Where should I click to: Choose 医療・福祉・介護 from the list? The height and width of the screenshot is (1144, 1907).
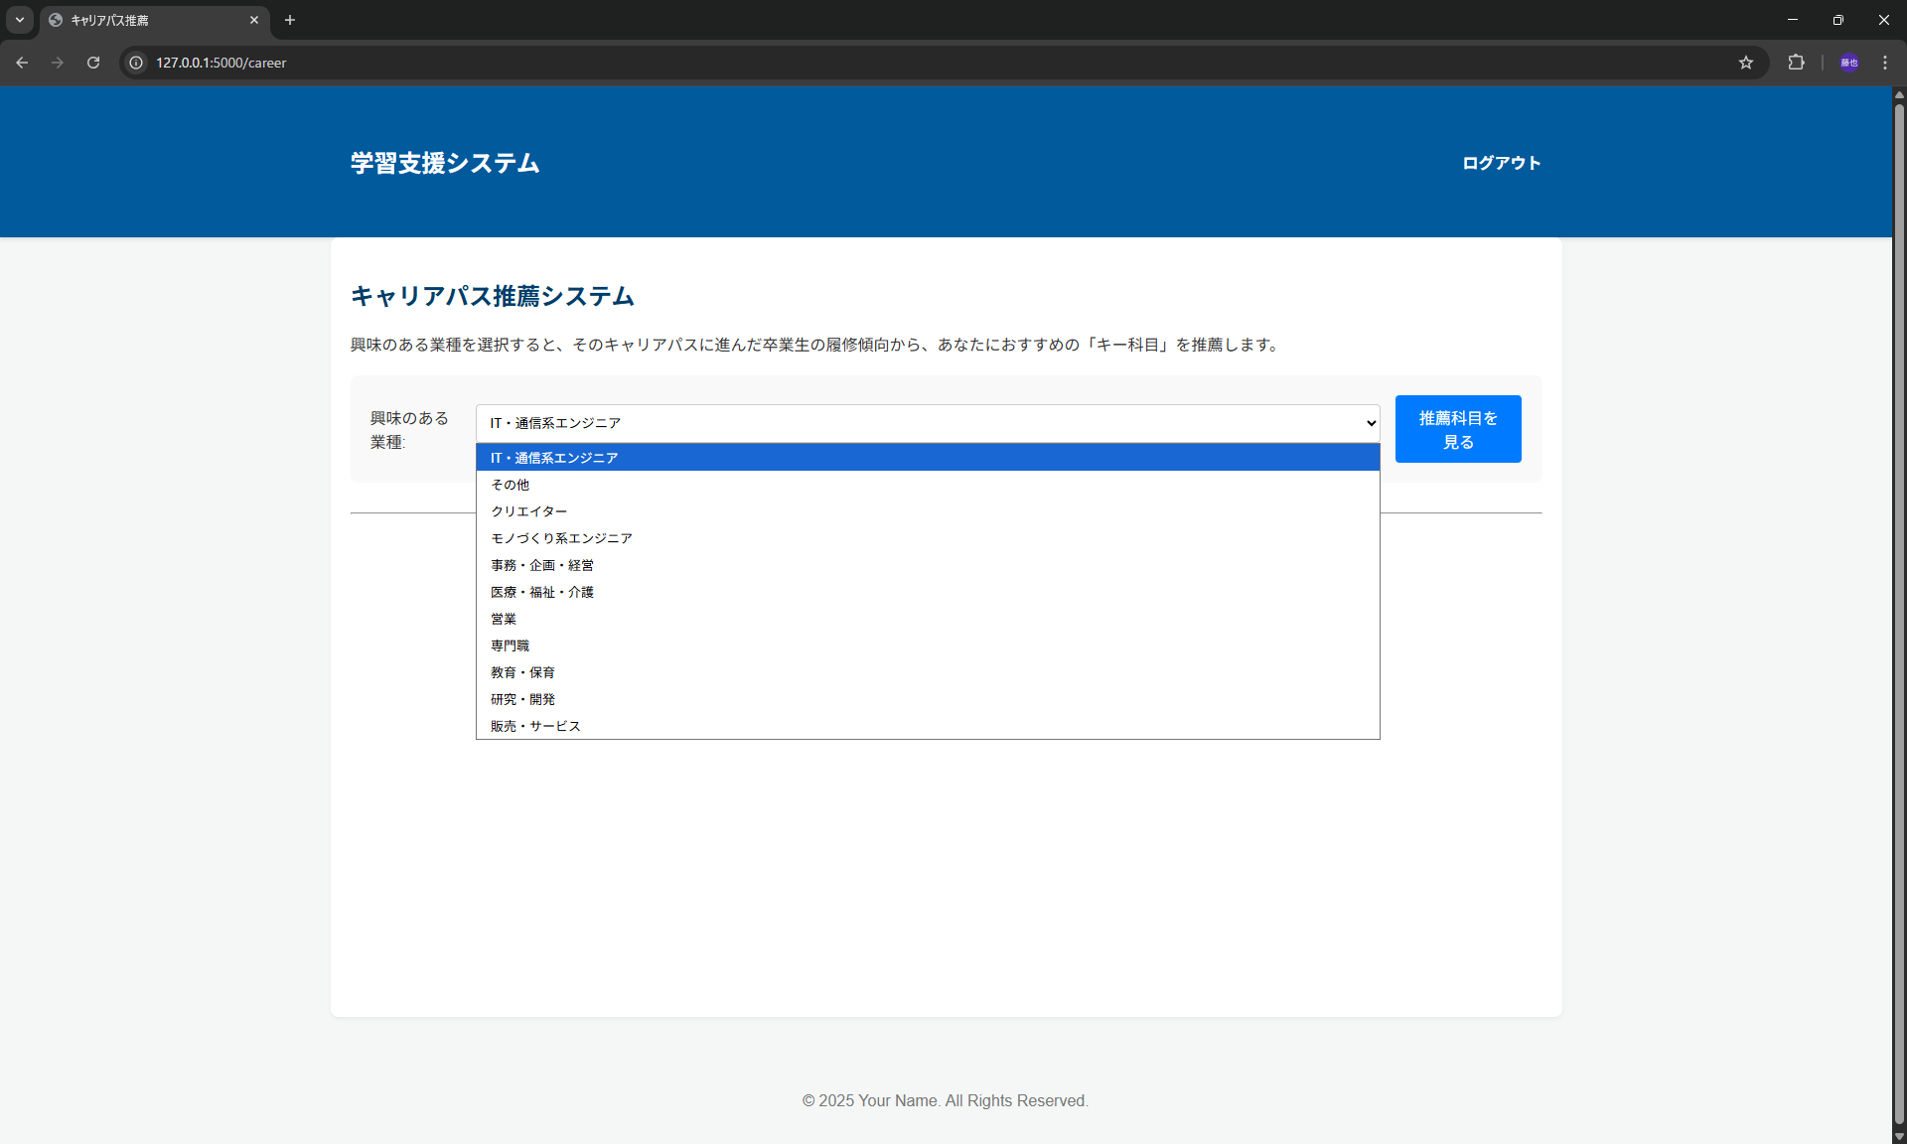[542, 592]
